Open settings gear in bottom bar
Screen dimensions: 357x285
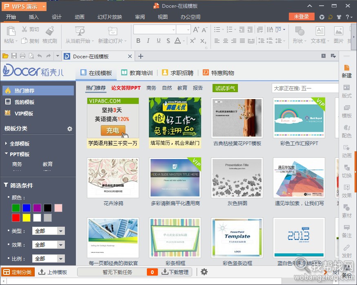(x=204, y=272)
